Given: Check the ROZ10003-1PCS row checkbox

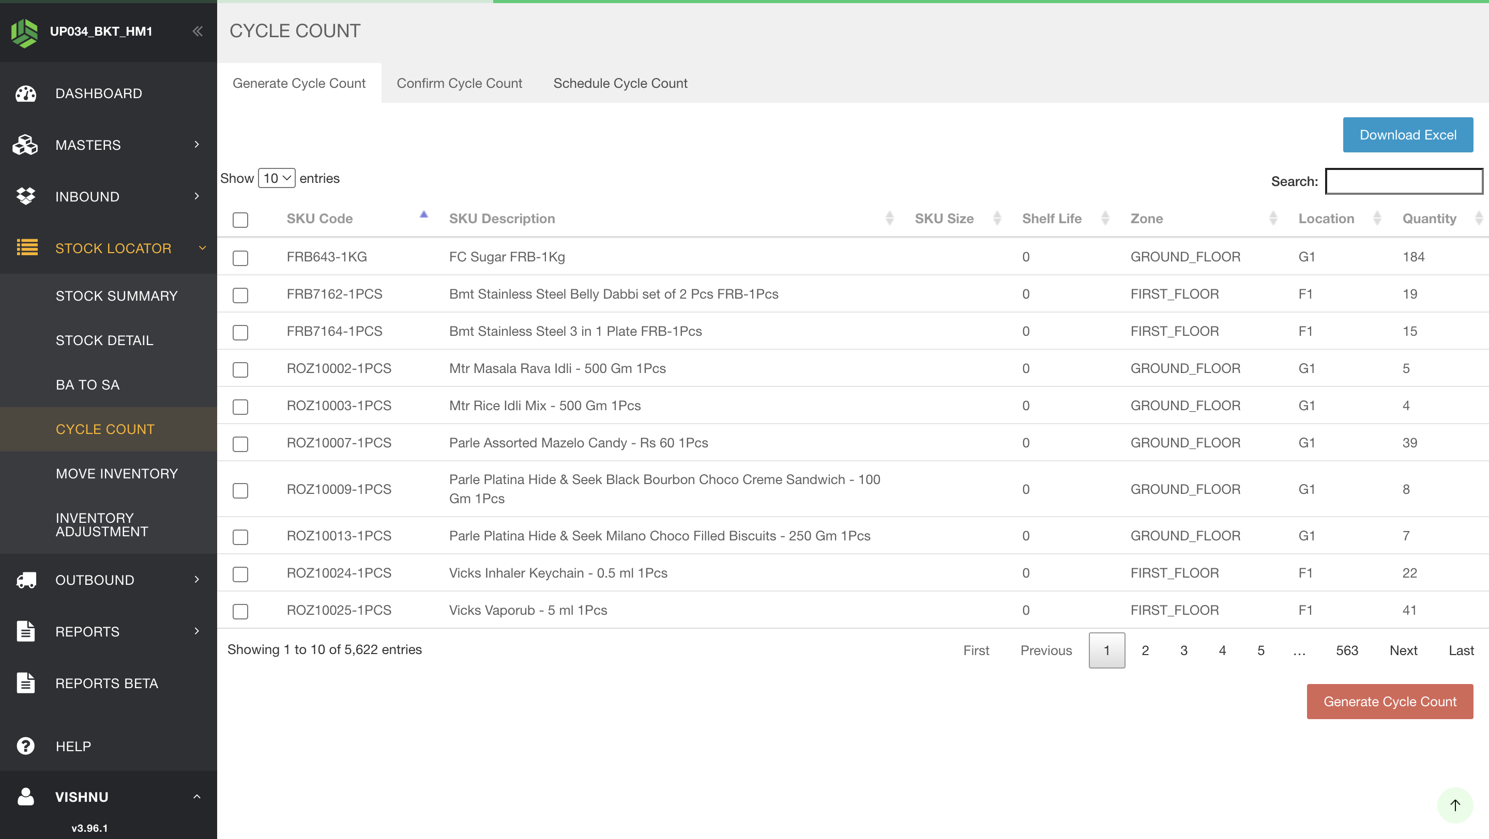Looking at the screenshot, I should [x=240, y=407].
